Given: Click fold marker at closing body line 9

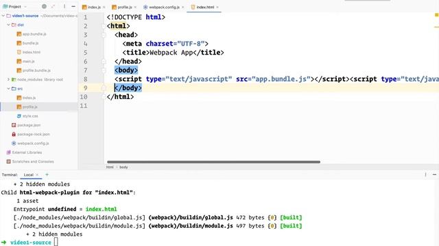Looking at the screenshot, I should (x=104, y=88).
